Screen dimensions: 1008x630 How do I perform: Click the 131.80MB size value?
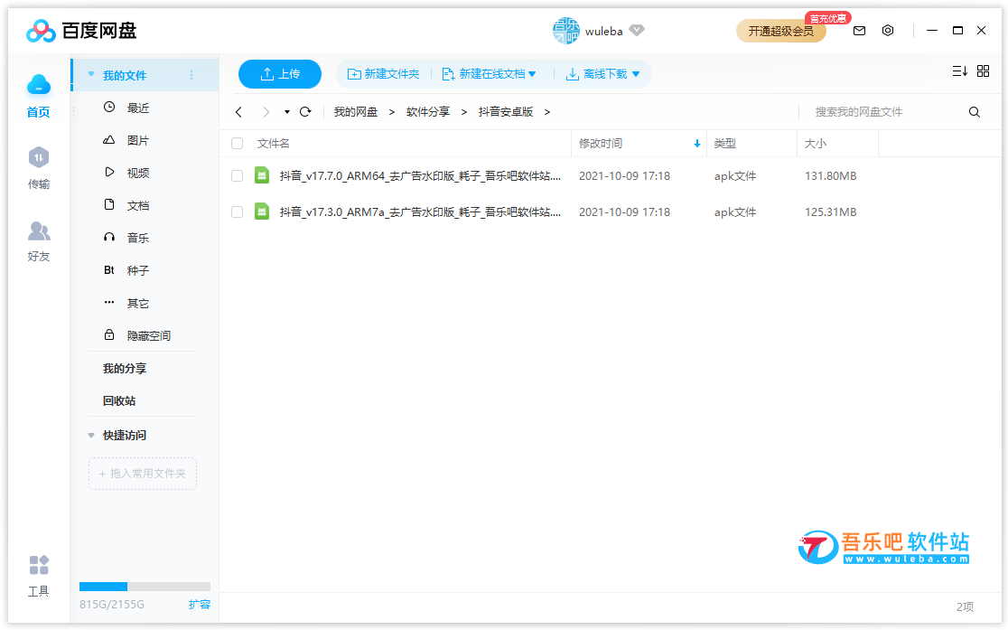point(831,175)
